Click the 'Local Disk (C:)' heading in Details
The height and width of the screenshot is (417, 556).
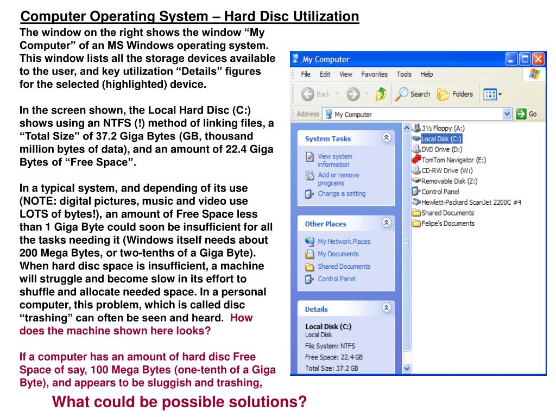328,326
